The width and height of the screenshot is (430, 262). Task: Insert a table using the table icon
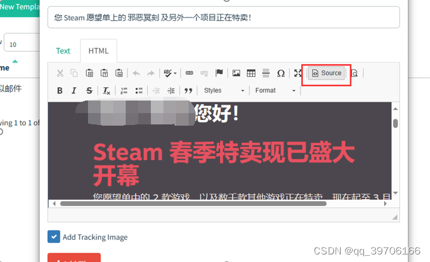point(251,73)
